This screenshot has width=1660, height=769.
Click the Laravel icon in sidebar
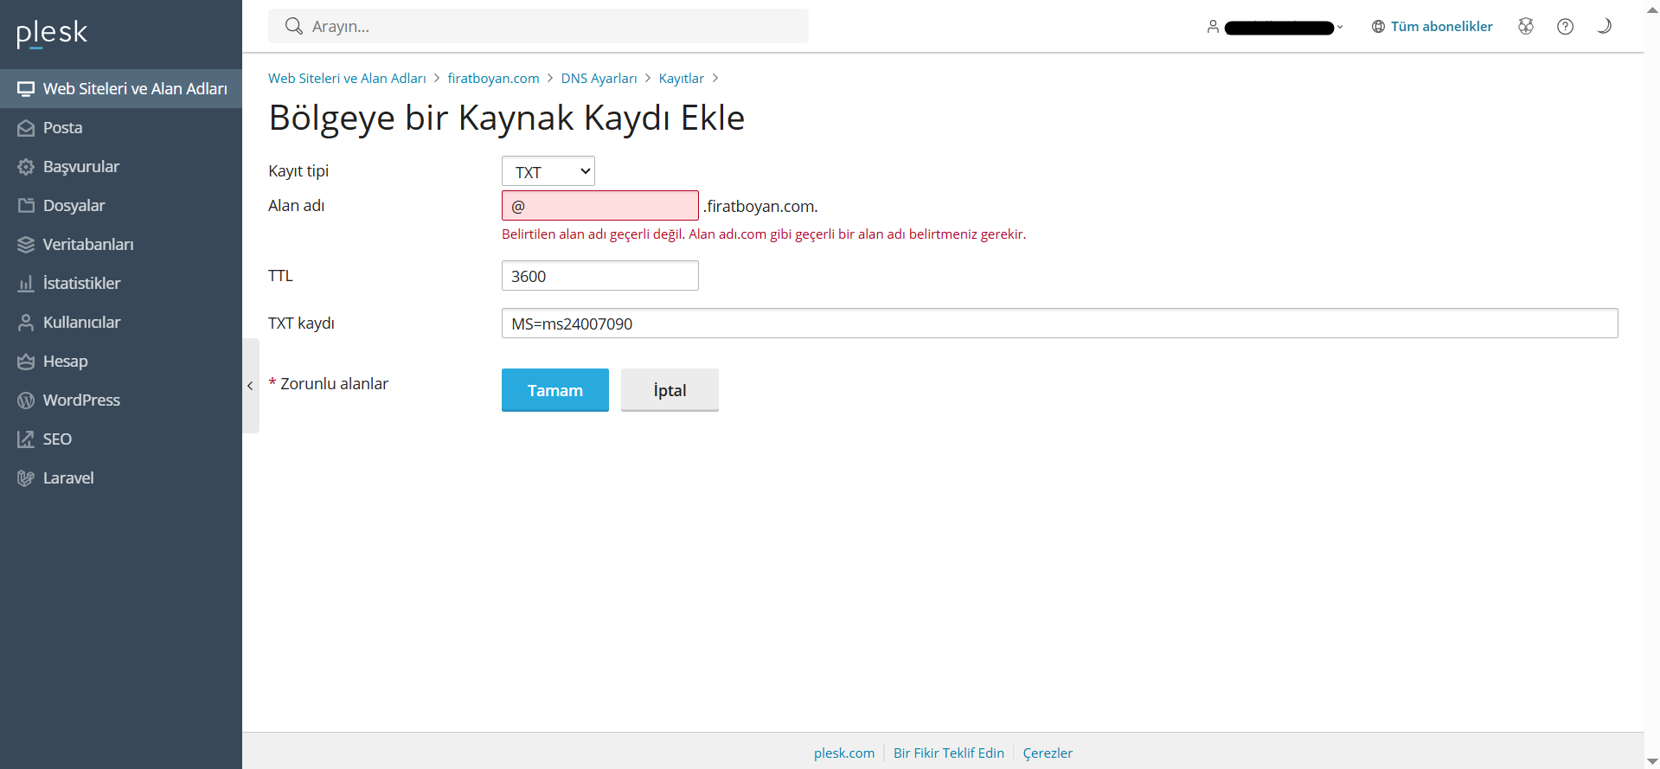click(26, 477)
